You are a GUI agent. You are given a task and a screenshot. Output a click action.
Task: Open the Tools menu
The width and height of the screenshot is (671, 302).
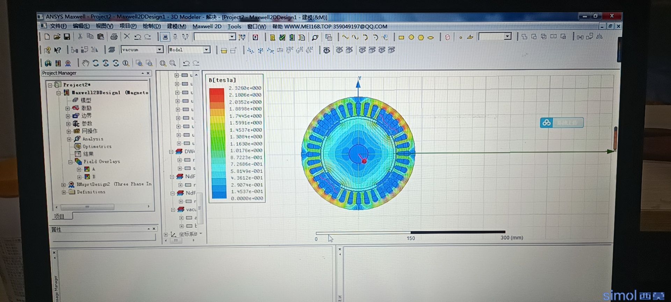234,26
